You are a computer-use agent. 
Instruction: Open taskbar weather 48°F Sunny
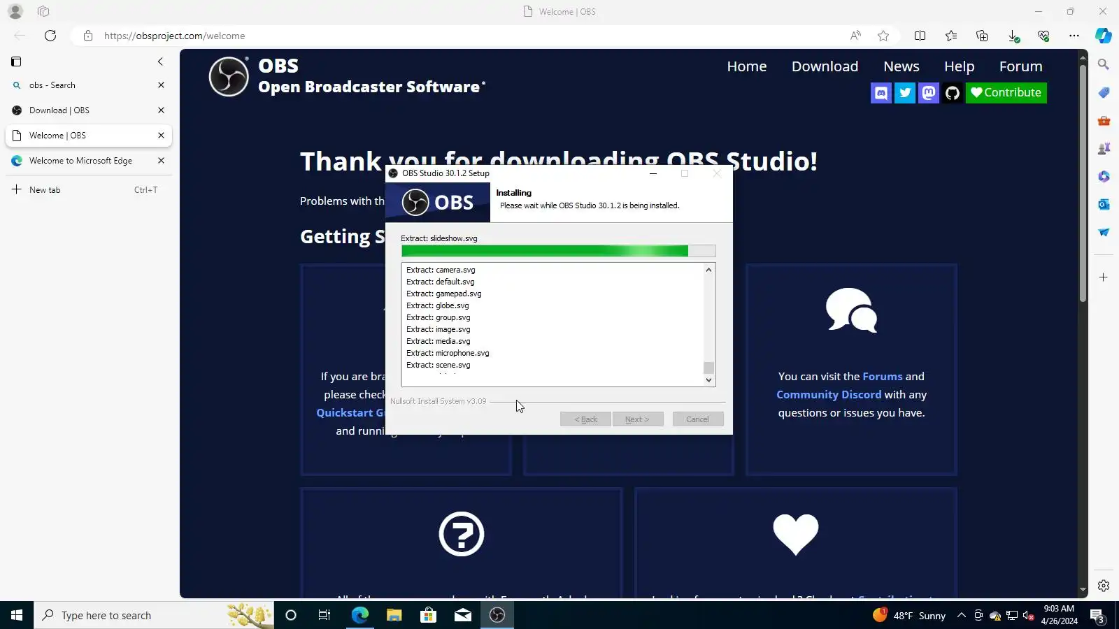[x=909, y=615]
